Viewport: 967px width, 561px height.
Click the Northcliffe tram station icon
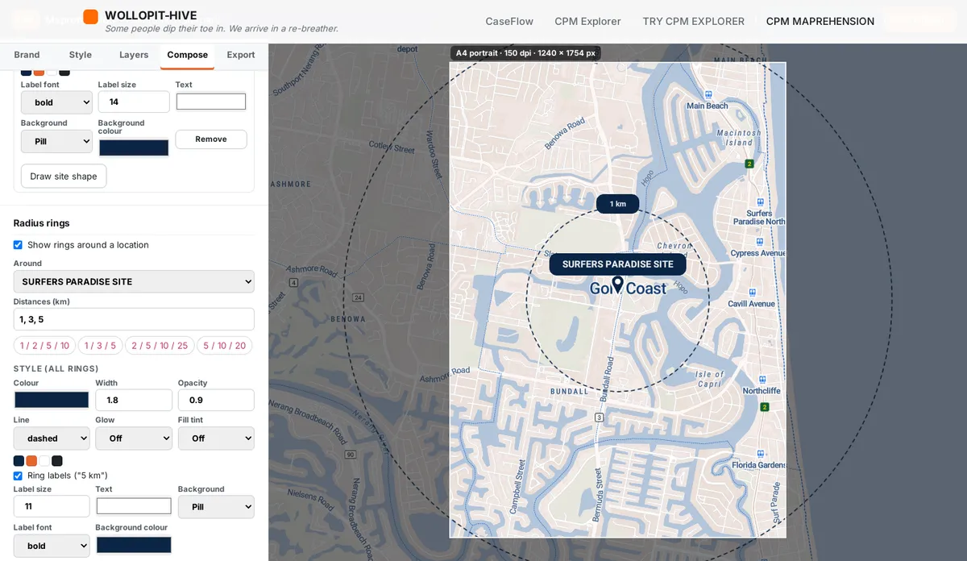click(x=762, y=380)
